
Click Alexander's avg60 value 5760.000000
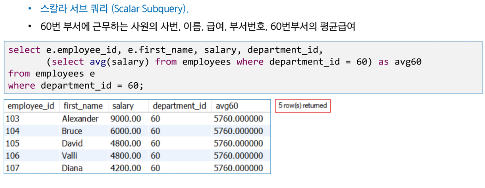point(238,119)
